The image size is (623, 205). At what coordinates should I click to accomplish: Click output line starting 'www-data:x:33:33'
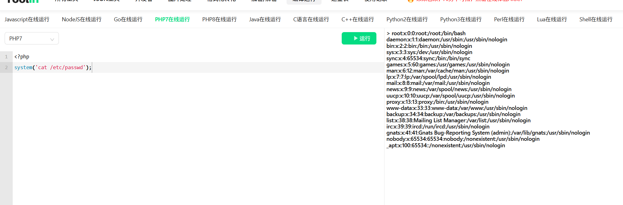click(x=457, y=108)
